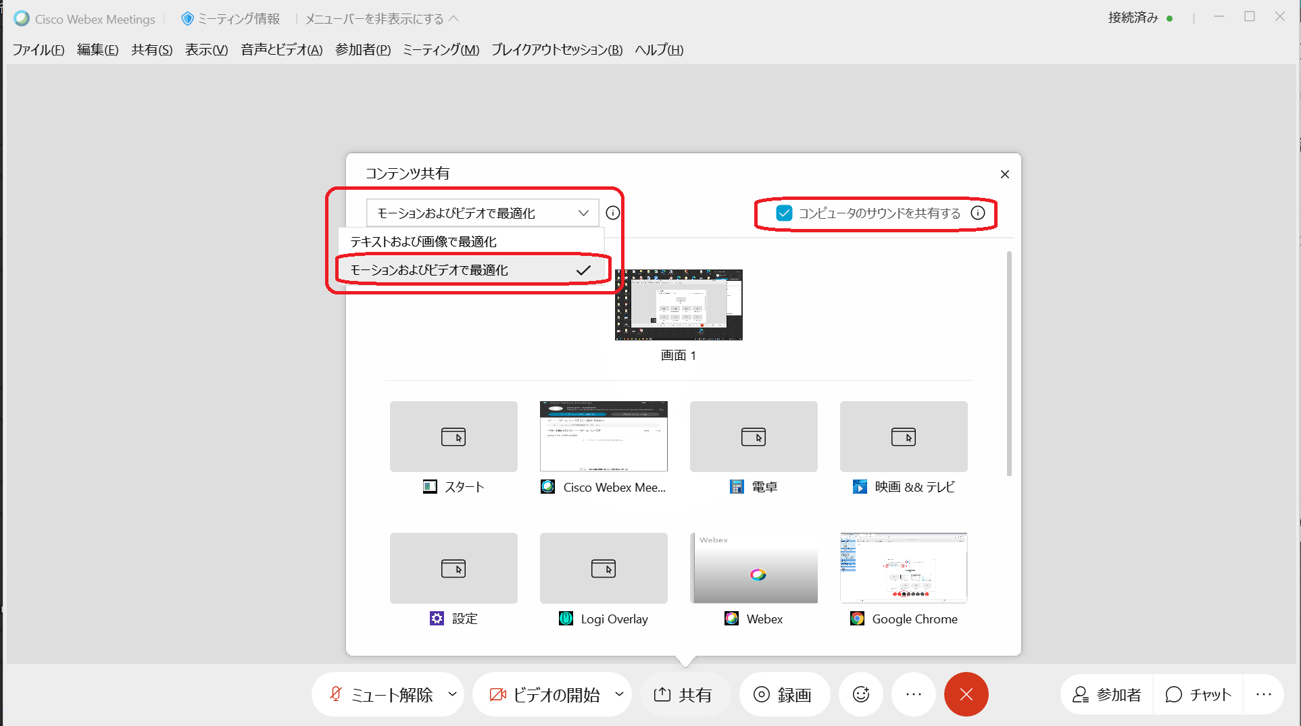Click ミュート解除 to unmute microphone
1301x726 pixels.
[381, 694]
